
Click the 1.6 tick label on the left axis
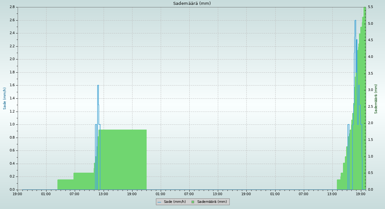(x=12, y=85)
